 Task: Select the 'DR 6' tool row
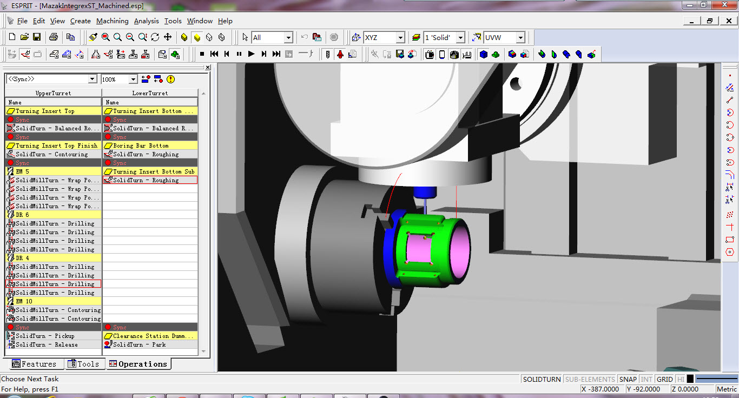[53, 215]
